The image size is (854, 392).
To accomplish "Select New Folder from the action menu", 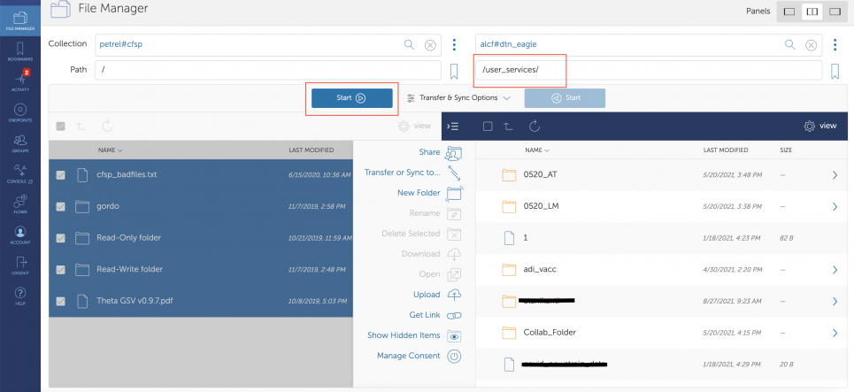I will click(419, 193).
